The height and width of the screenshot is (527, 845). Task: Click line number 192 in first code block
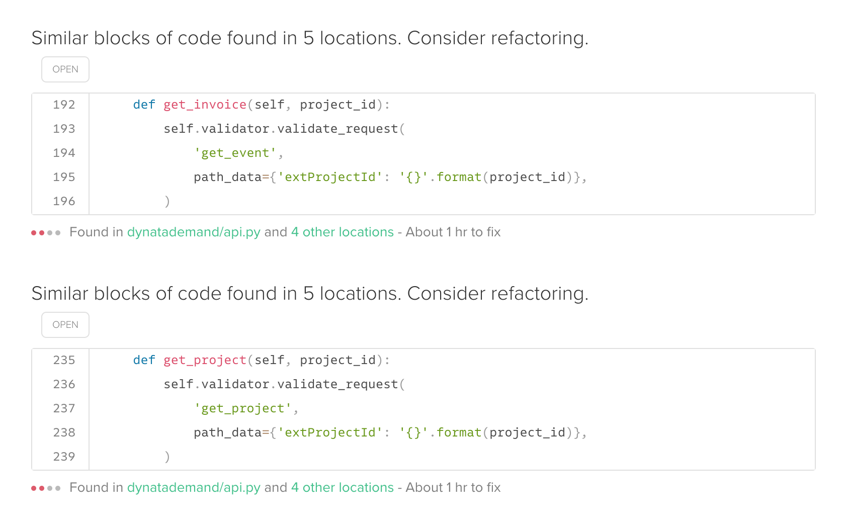point(64,105)
